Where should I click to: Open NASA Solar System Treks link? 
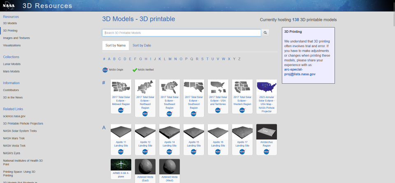(x=20, y=131)
